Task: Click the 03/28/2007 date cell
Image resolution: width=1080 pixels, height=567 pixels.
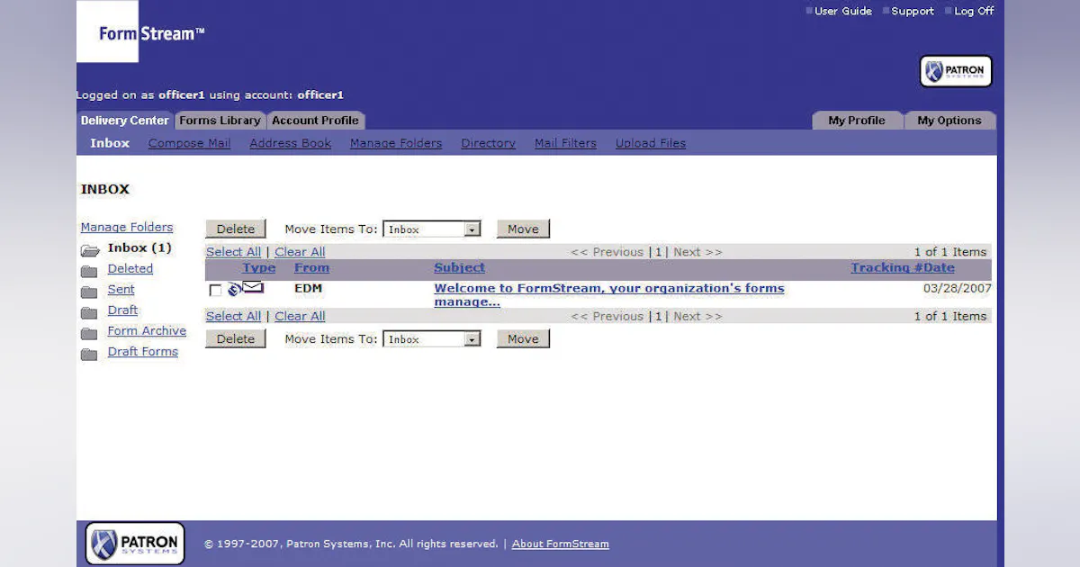Action: tap(958, 289)
